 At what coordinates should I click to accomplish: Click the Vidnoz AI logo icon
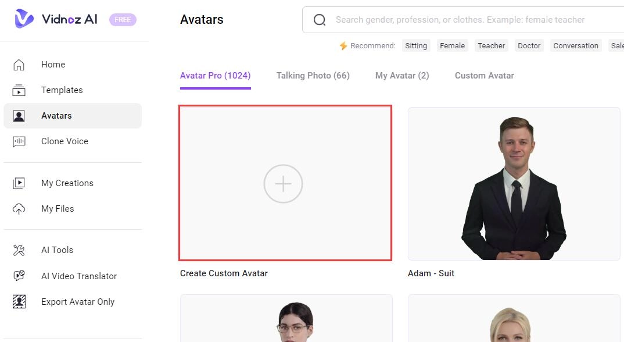[24, 19]
